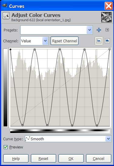Click the Cancel button
The width and height of the screenshot is (114, 166).
pyautogui.click(x=99, y=158)
